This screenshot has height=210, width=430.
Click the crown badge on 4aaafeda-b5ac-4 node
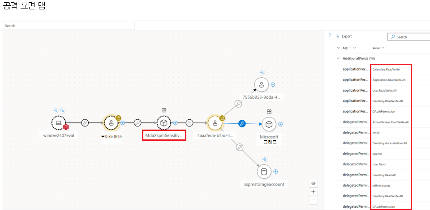[223, 118]
